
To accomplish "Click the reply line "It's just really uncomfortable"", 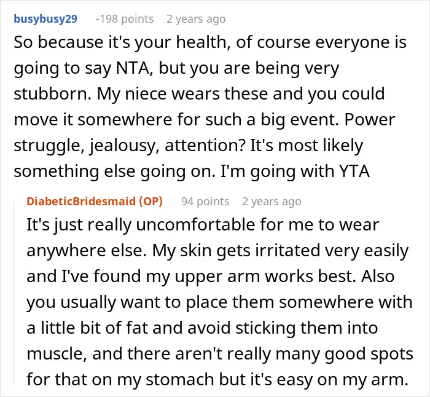I will pos(203,225).
